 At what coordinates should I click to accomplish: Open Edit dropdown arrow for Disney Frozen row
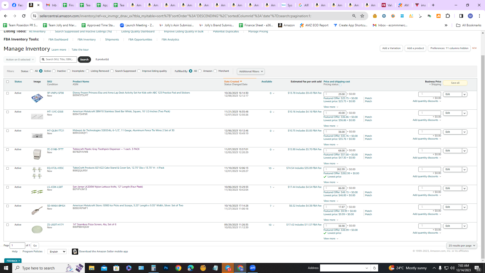tap(464, 94)
